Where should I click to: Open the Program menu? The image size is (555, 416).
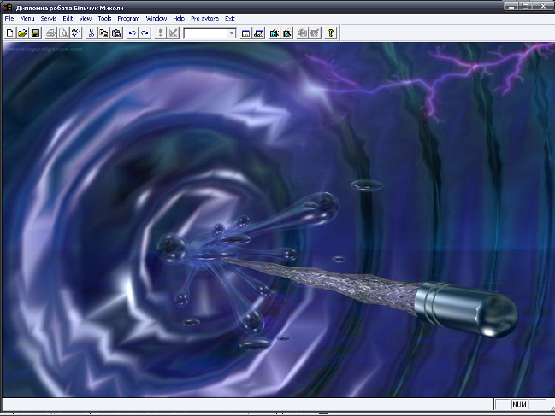coord(128,19)
